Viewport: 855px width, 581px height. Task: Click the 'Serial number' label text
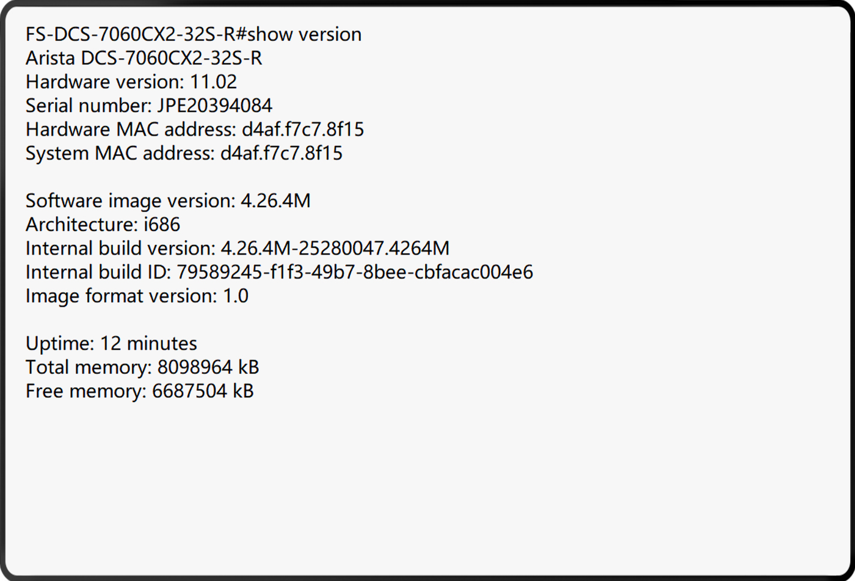[x=88, y=106]
